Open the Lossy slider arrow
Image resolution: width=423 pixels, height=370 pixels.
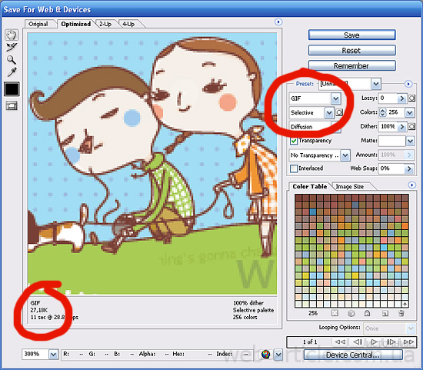[x=401, y=98]
